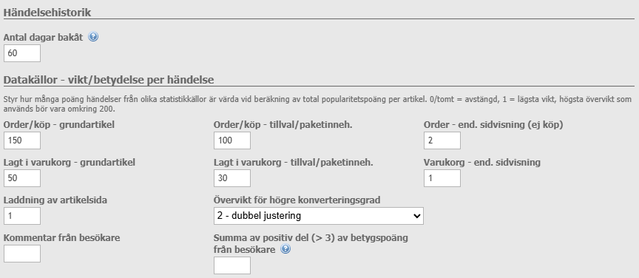
Task: Focus the empty Kommentar från besökare field
Action: pyautogui.click(x=22, y=254)
